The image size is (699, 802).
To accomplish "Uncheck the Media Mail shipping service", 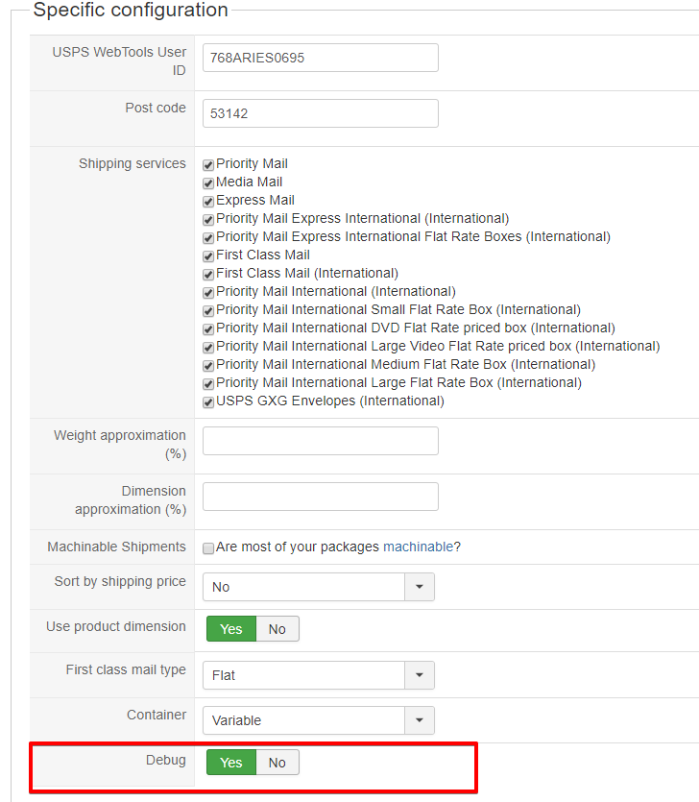I will [208, 183].
